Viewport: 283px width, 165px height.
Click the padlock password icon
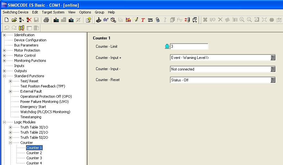tap(158, 20)
